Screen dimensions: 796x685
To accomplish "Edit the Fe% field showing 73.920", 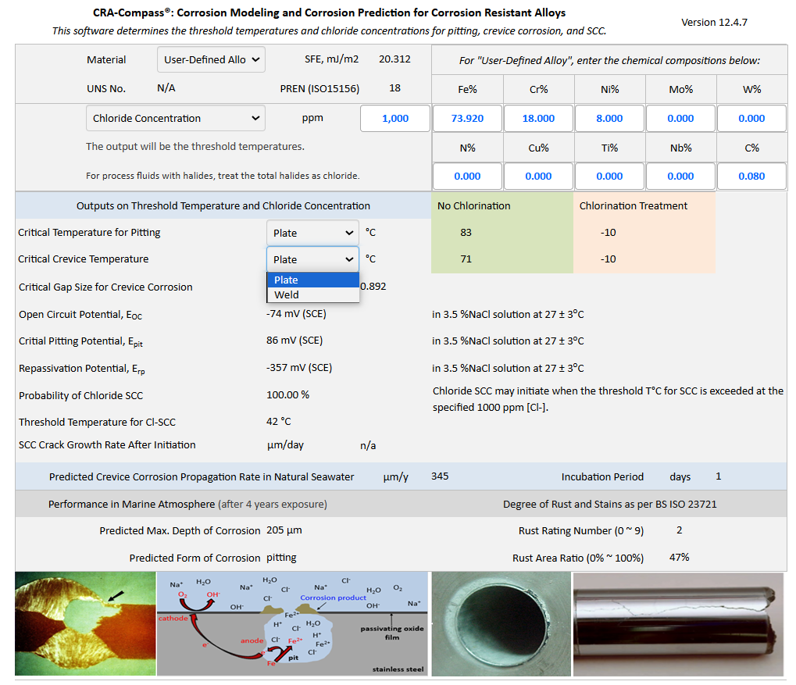I will [x=467, y=118].
